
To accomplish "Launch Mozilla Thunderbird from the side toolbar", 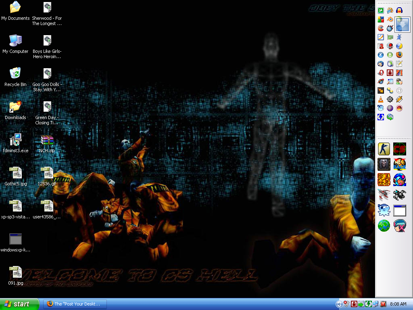I will click(x=381, y=64).
